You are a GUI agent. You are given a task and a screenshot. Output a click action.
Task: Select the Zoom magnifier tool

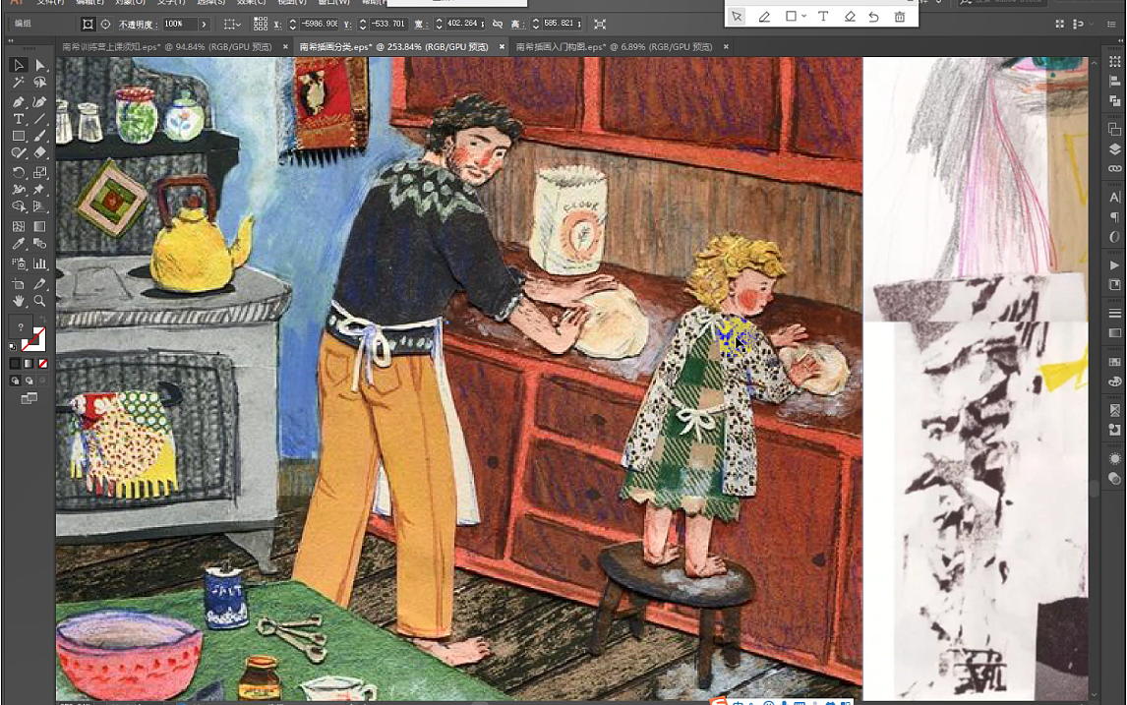coord(39,301)
